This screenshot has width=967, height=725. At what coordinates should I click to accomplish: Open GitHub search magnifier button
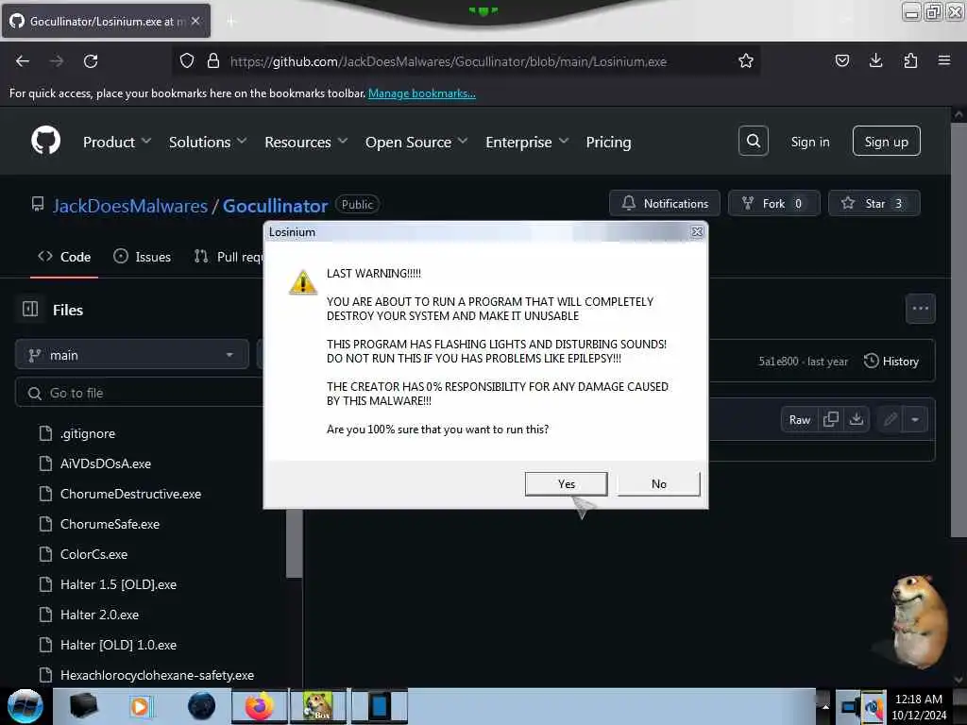[x=753, y=142]
